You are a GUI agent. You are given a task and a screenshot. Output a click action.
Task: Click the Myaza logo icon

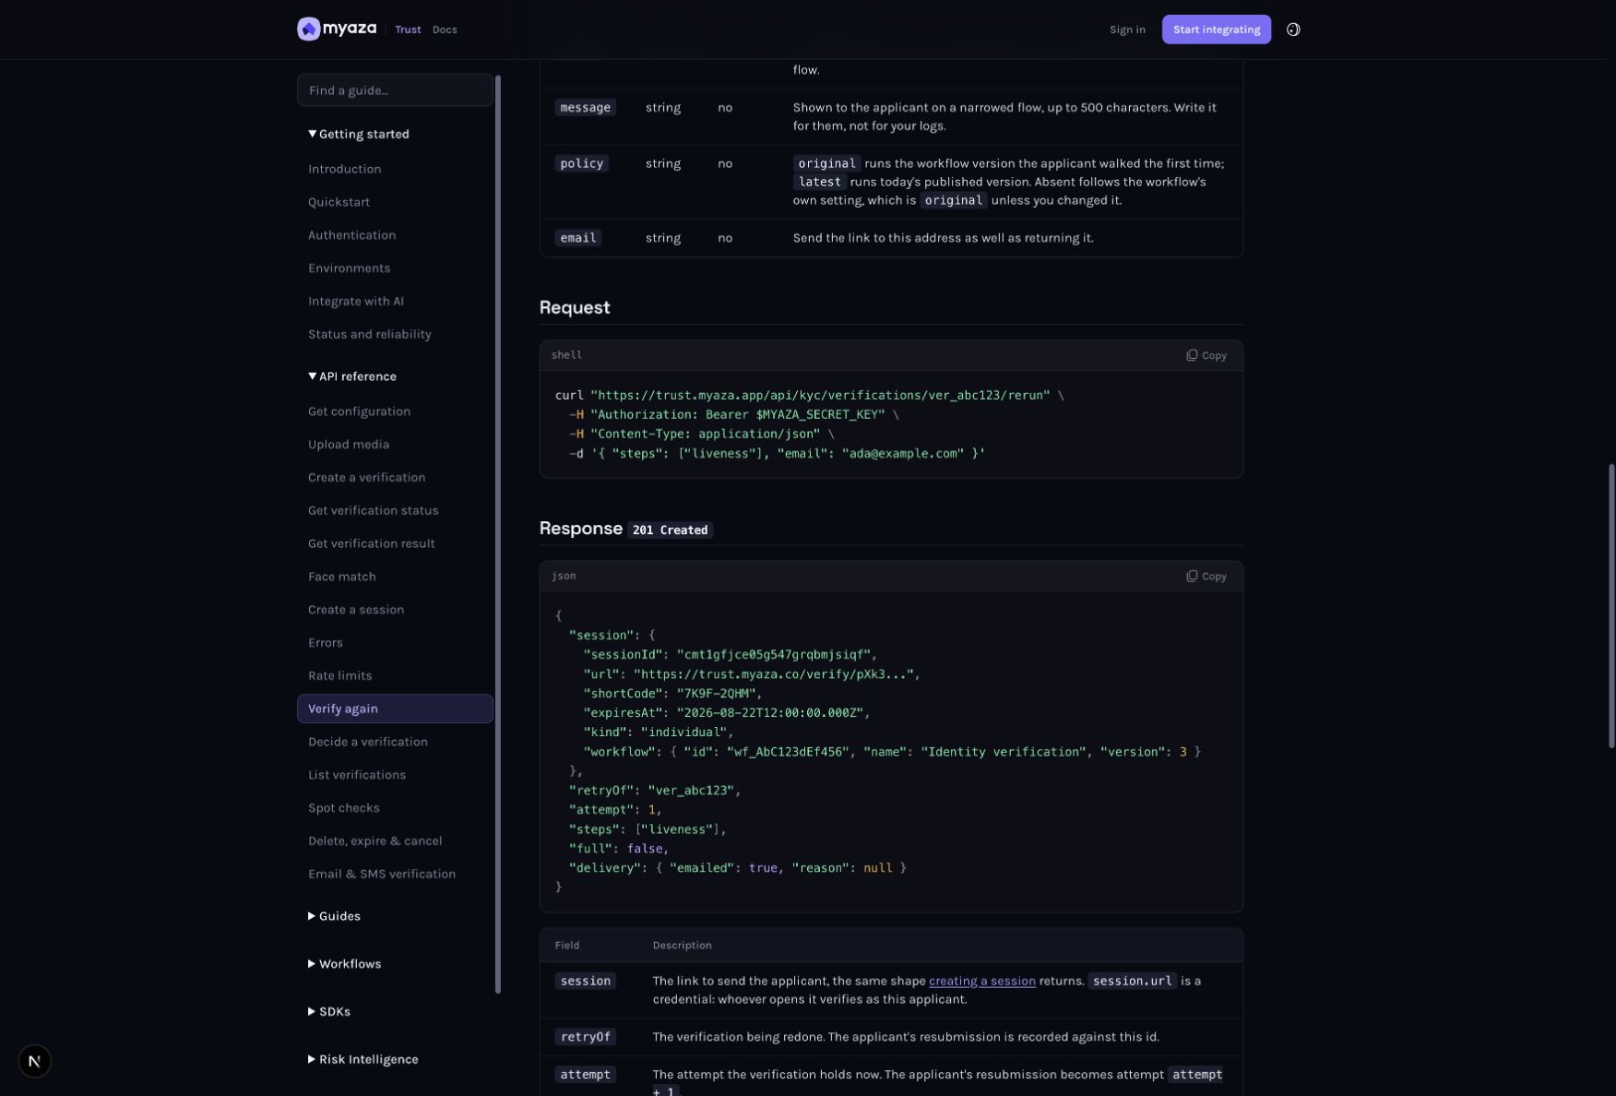309,30
